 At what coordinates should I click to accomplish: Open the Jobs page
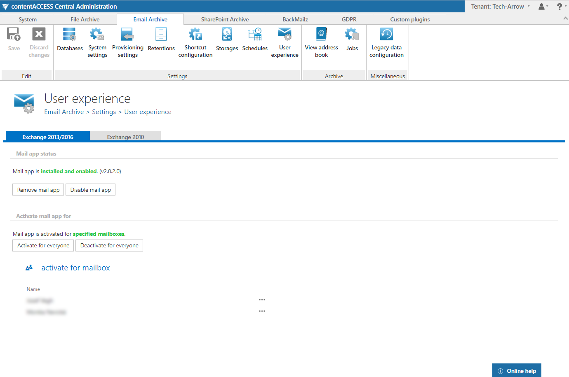tap(352, 40)
